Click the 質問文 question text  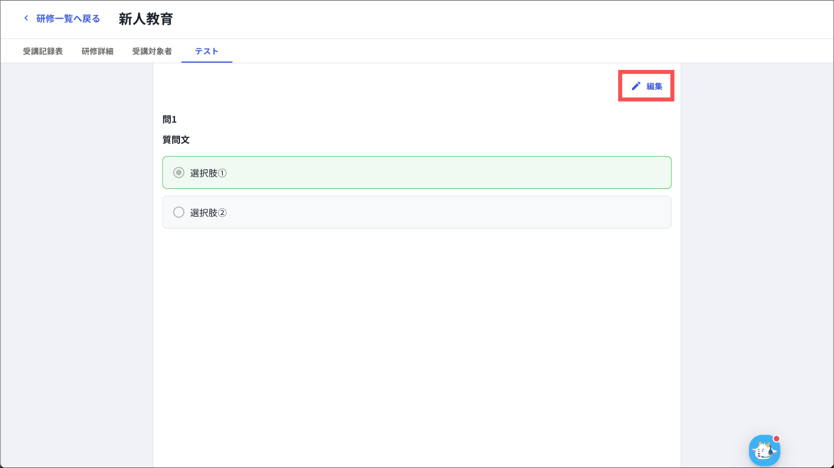(176, 140)
